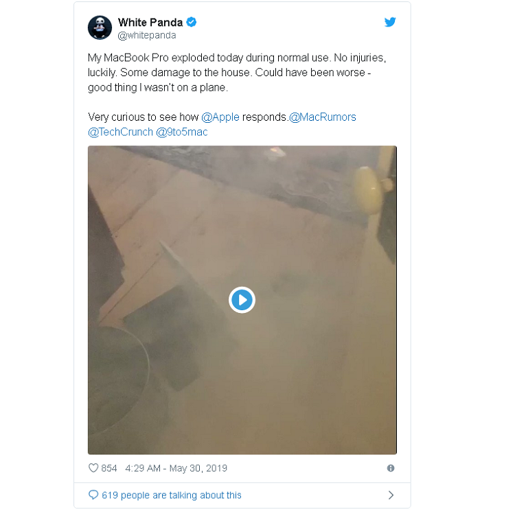This screenshot has height=514, width=515.
Task: Click the speech bubble reply icon
Action: [x=93, y=495]
